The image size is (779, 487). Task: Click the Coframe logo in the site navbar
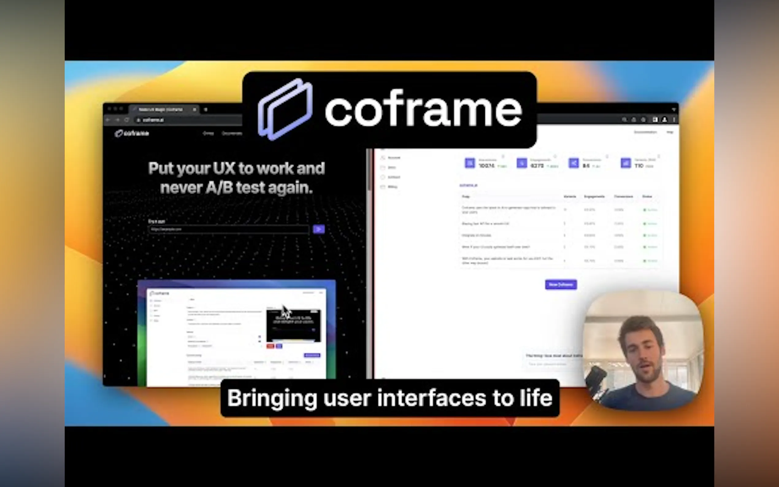click(x=132, y=133)
